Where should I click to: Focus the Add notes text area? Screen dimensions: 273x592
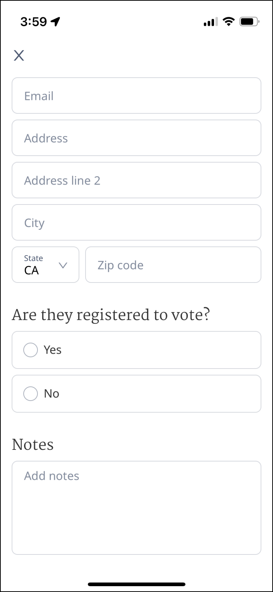coord(136,507)
